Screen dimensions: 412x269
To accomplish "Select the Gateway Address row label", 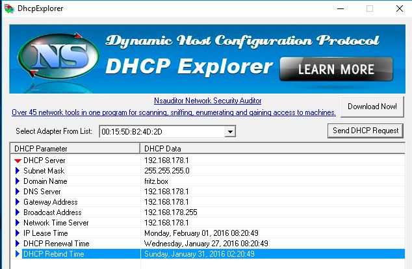I will tap(51, 202).
